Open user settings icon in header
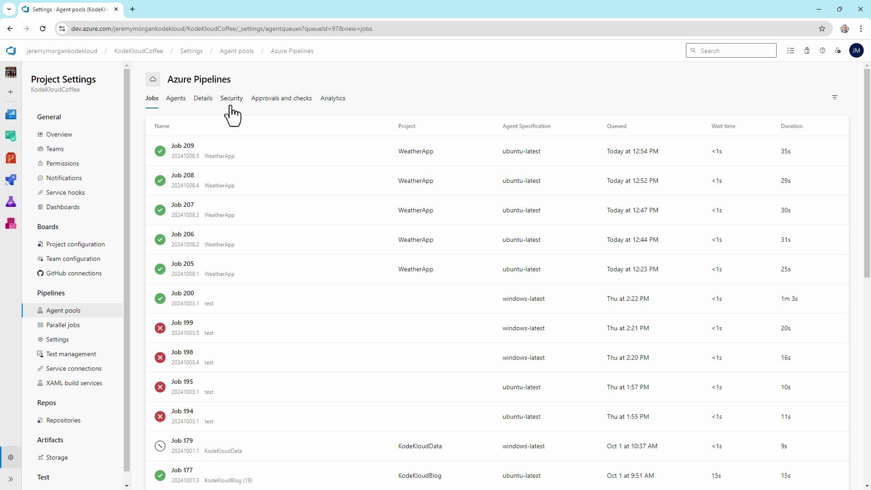Image resolution: width=871 pixels, height=490 pixels. [x=838, y=51]
